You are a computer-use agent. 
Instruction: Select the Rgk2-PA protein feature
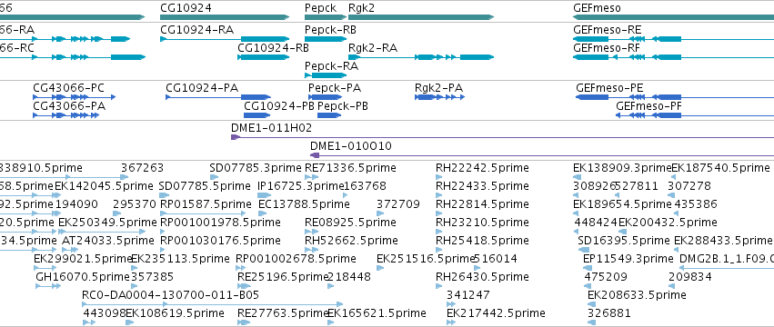point(440,97)
